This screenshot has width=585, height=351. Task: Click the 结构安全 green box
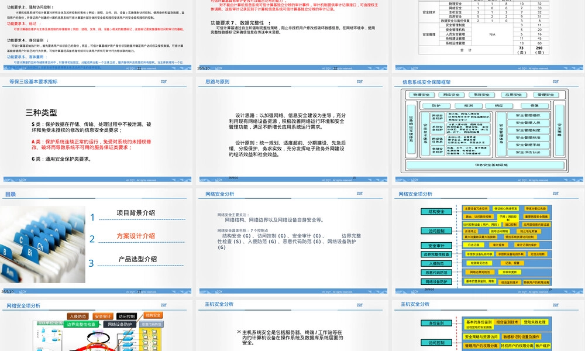[436, 212]
